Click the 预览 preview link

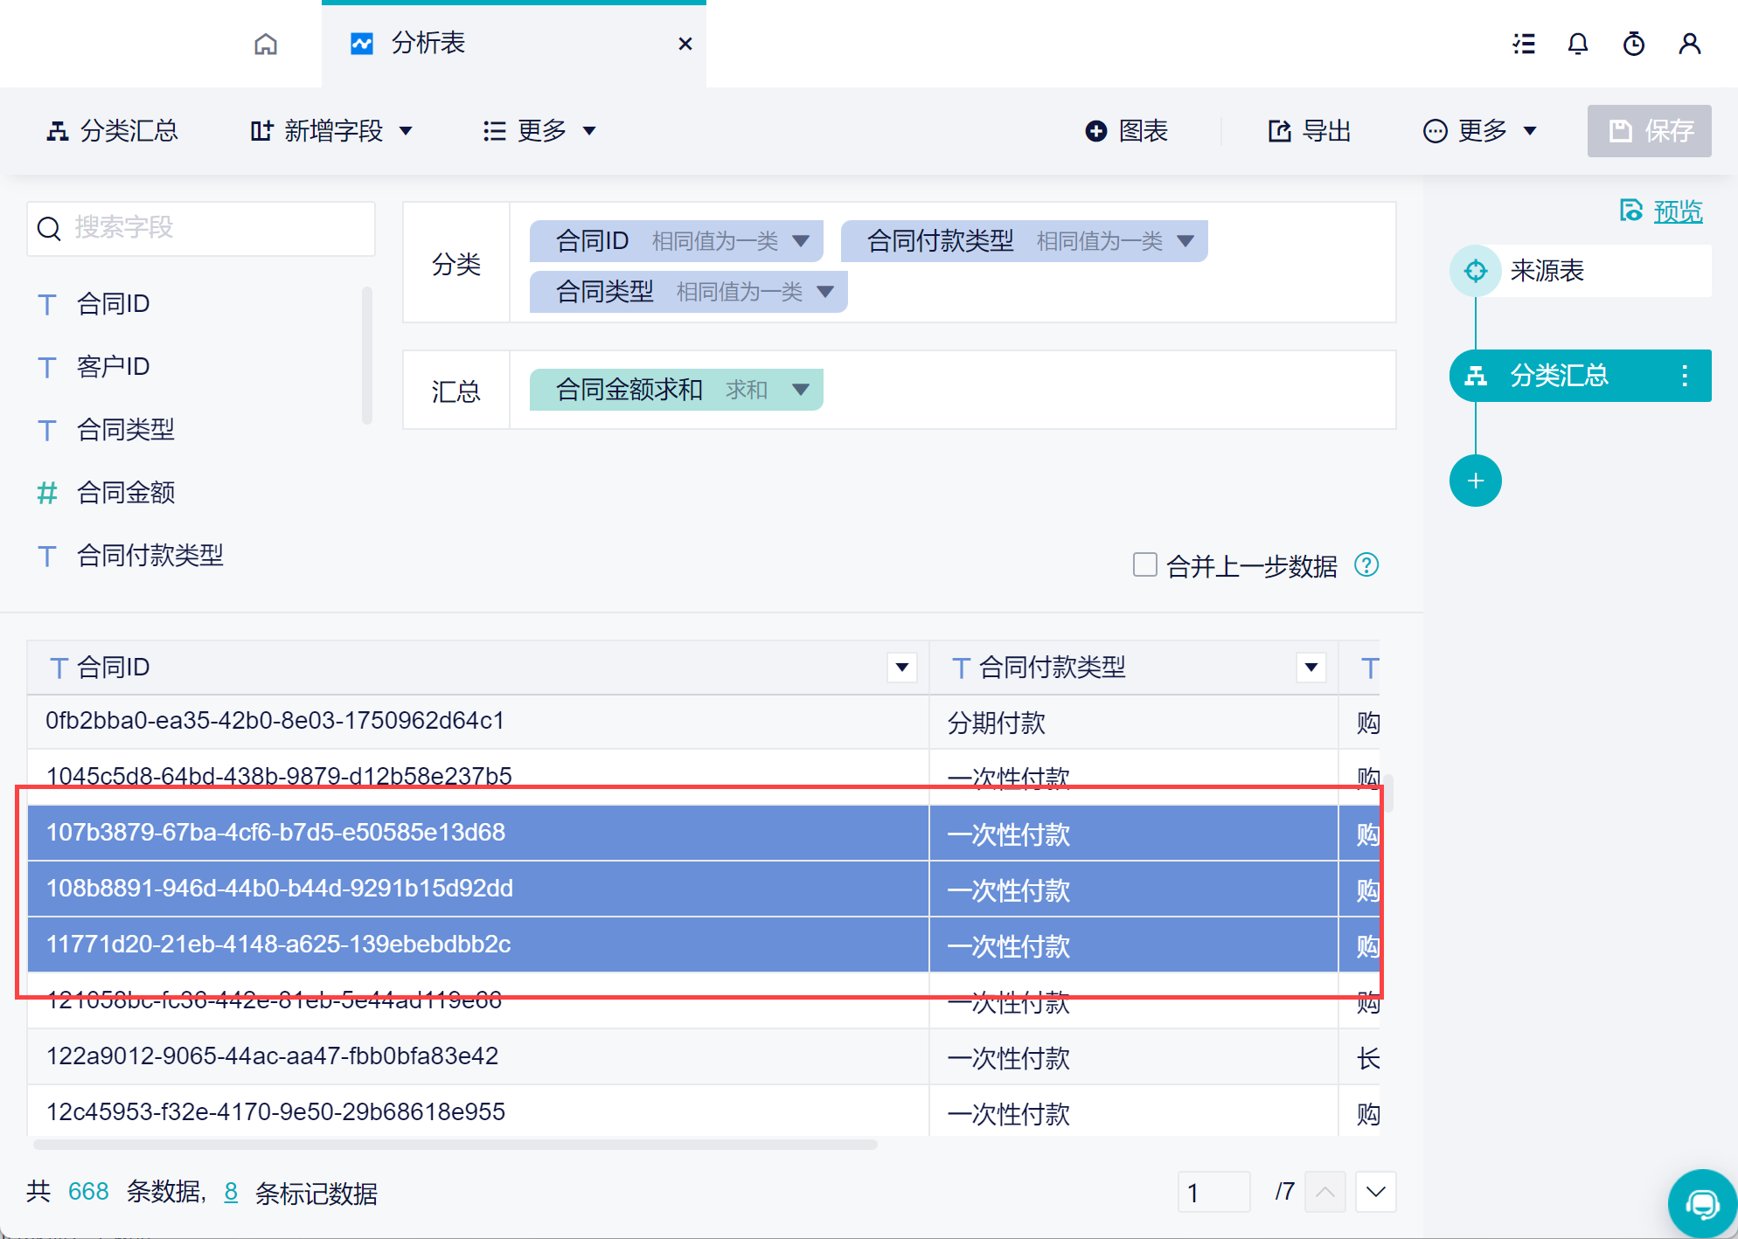(x=1677, y=211)
